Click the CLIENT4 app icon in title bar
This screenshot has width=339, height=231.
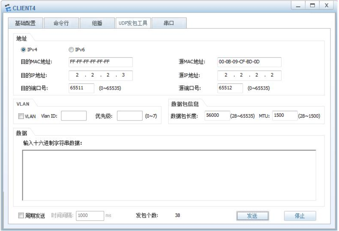tap(8, 8)
